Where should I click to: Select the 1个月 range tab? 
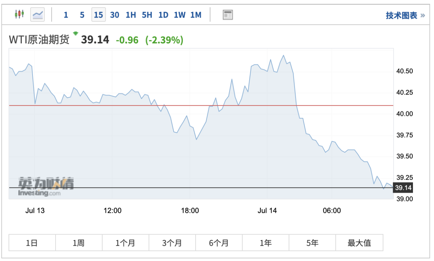point(125,243)
